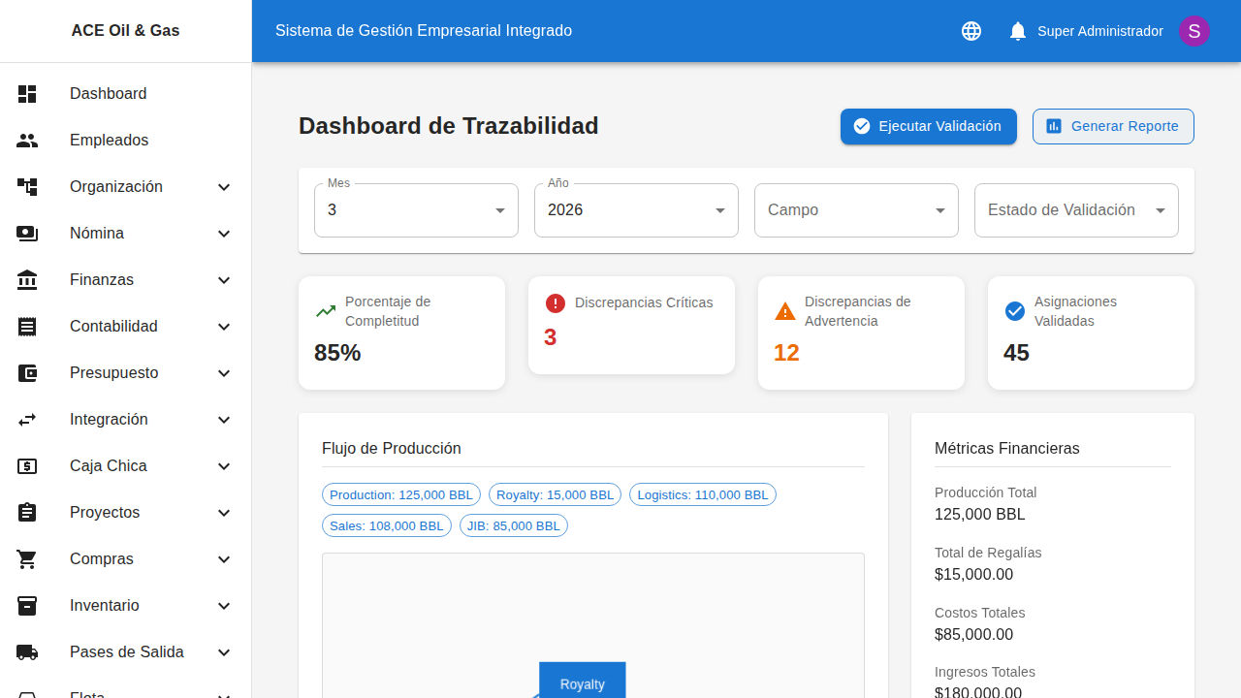
Task: Open the Proyectos sidebar menu entry
Action: (105, 512)
